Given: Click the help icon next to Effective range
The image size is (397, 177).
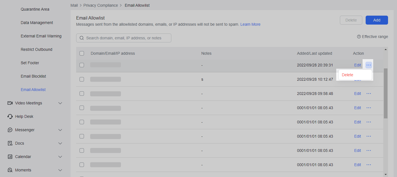Looking at the screenshot, I should click(359, 37).
